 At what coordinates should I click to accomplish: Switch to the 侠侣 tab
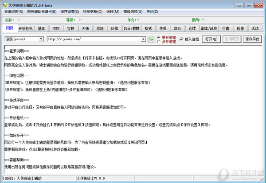pos(163,28)
